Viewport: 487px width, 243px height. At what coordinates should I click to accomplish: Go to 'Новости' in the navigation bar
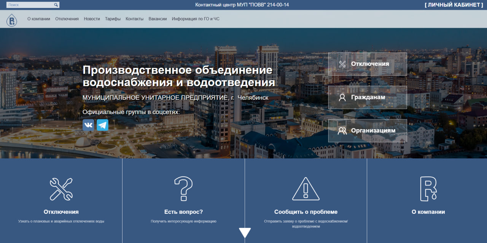tap(92, 19)
